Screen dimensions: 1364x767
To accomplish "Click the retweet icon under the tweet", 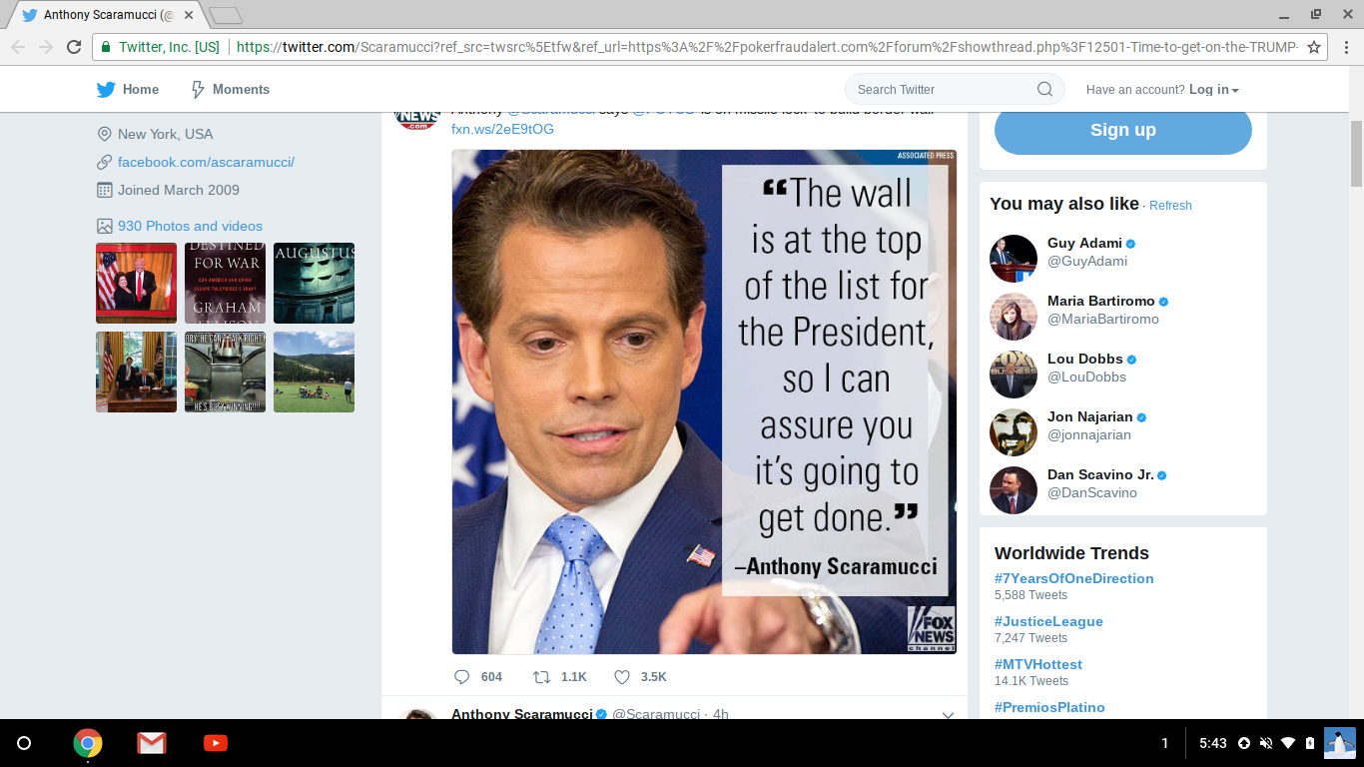I will click(x=541, y=677).
